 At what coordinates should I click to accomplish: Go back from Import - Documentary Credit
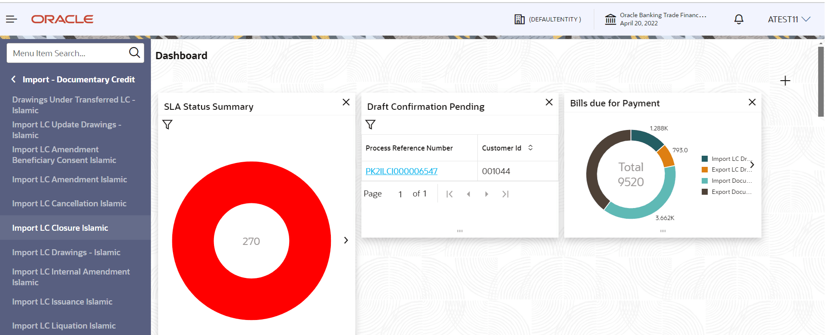[x=14, y=79]
